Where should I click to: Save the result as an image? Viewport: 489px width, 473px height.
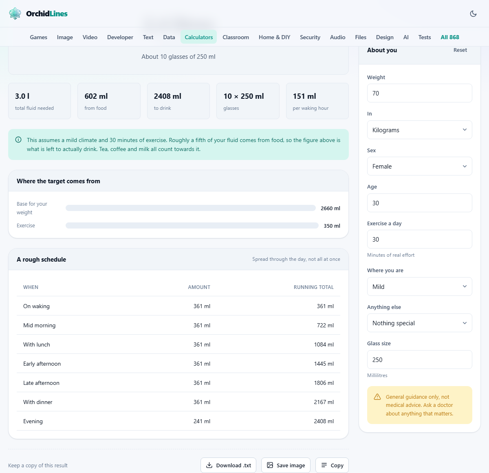pyautogui.click(x=286, y=465)
